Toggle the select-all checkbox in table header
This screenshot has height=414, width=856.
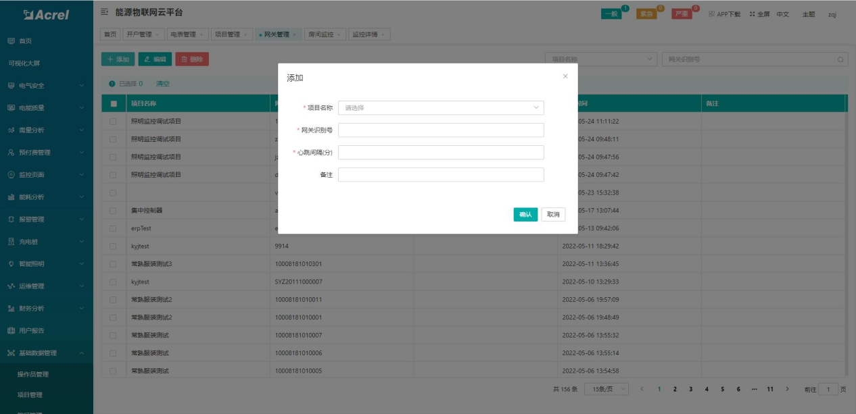[x=114, y=103]
